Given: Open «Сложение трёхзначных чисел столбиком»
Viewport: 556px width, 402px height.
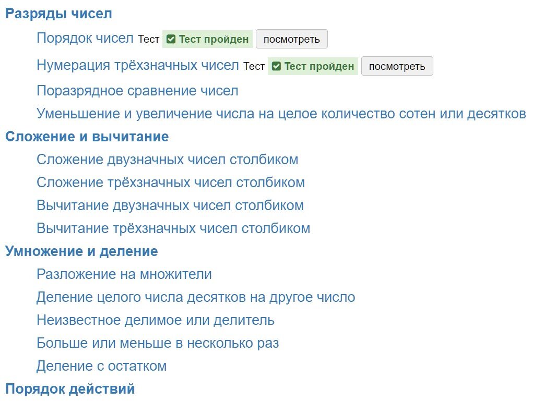Looking at the screenshot, I should pos(170,182).
